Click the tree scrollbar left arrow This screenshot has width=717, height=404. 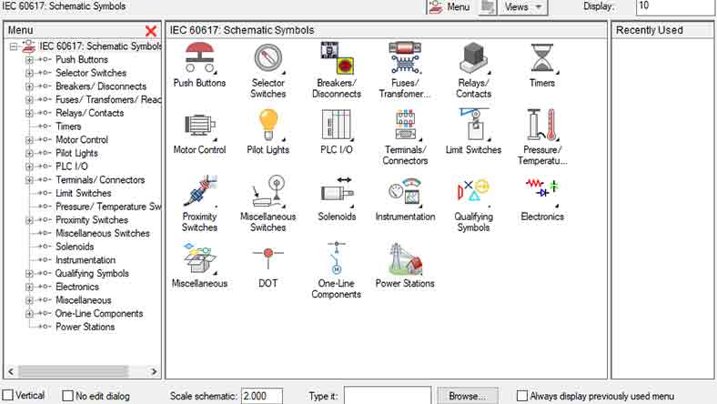[x=11, y=371]
